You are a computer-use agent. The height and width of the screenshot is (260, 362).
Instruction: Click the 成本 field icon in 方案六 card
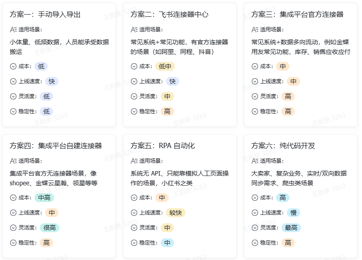255,198
